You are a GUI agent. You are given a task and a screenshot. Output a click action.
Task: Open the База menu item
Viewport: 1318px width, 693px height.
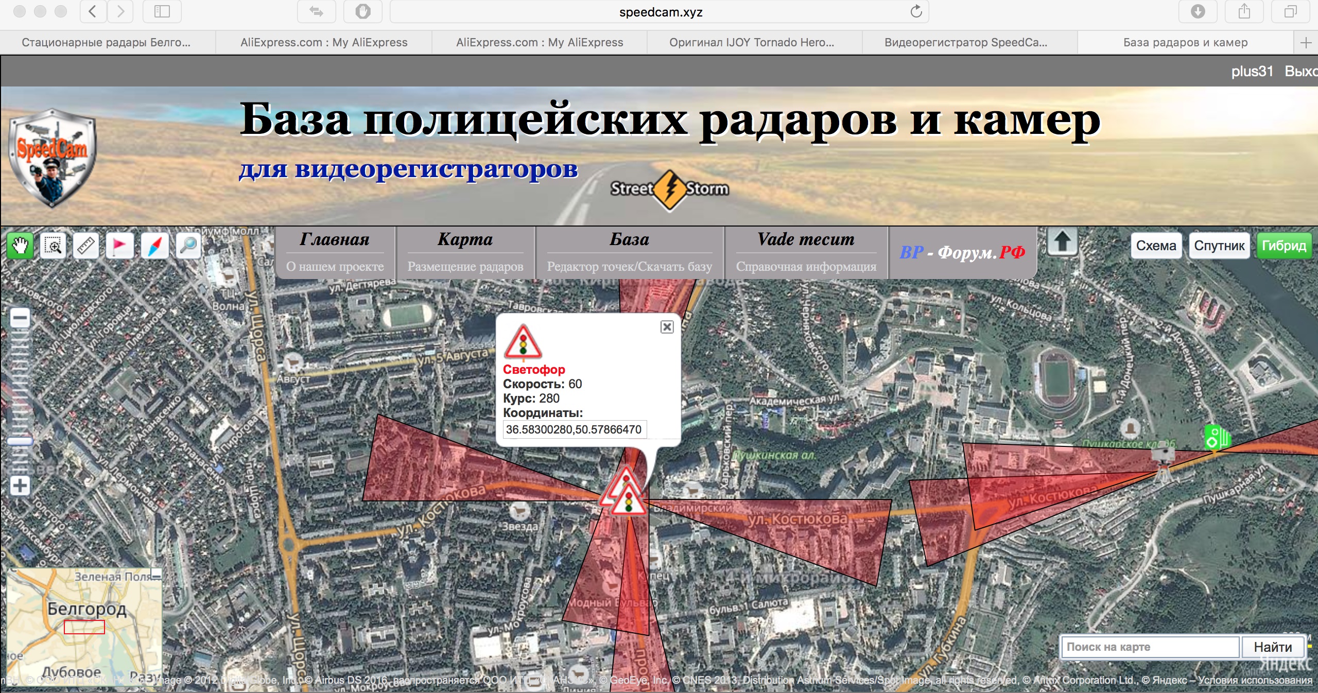coord(629,240)
